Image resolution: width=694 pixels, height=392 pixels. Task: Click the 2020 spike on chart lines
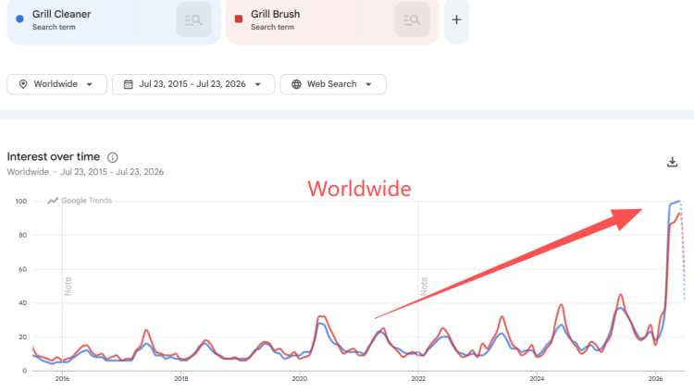322,317
